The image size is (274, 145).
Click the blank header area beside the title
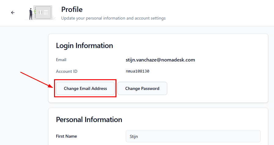(220, 13)
